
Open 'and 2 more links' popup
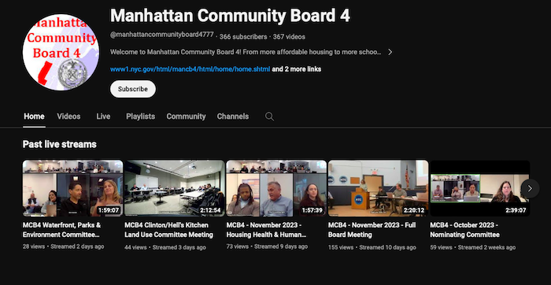tap(297, 69)
